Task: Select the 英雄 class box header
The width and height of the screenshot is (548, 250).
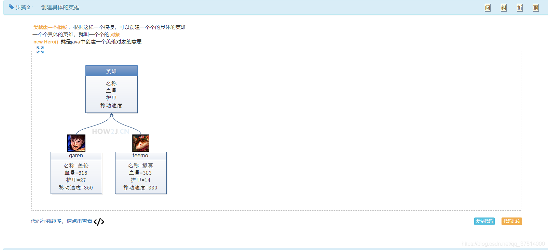Action: [x=111, y=71]
